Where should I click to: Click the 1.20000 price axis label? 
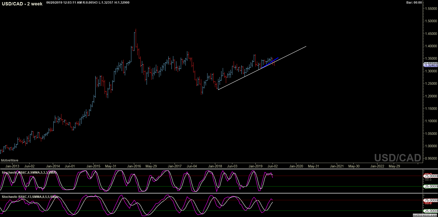point(431,96)
